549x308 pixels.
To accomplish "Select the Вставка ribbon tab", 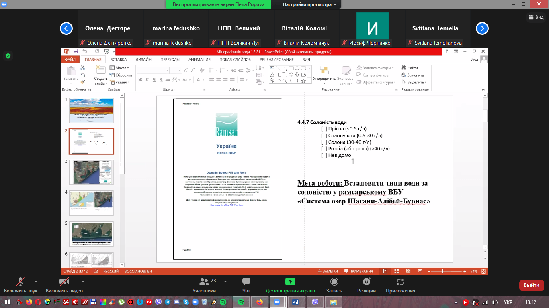I will tap(119, 59).
